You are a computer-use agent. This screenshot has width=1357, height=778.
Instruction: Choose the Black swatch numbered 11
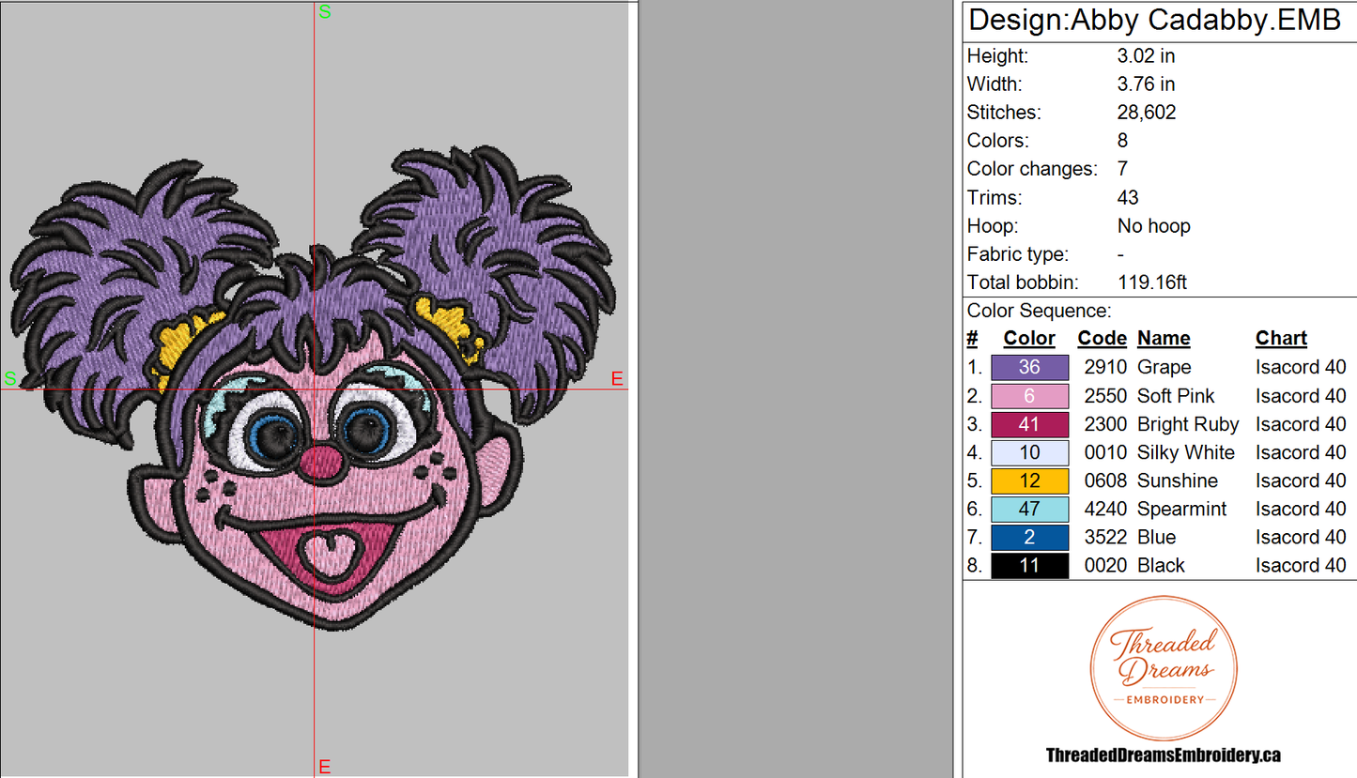click(x=1029, y=565)
